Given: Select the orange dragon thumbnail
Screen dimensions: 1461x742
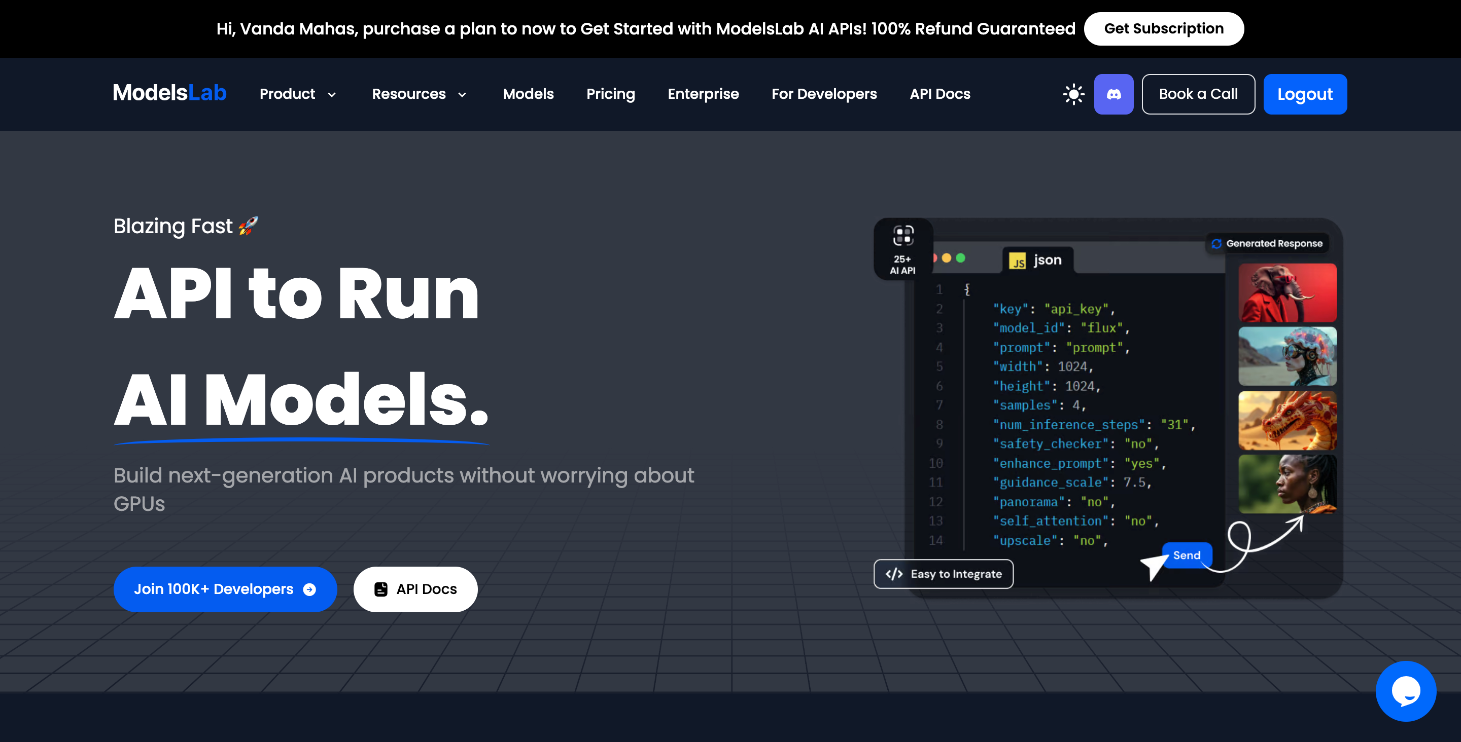Looking at the screenshot, I should 1287,421.
